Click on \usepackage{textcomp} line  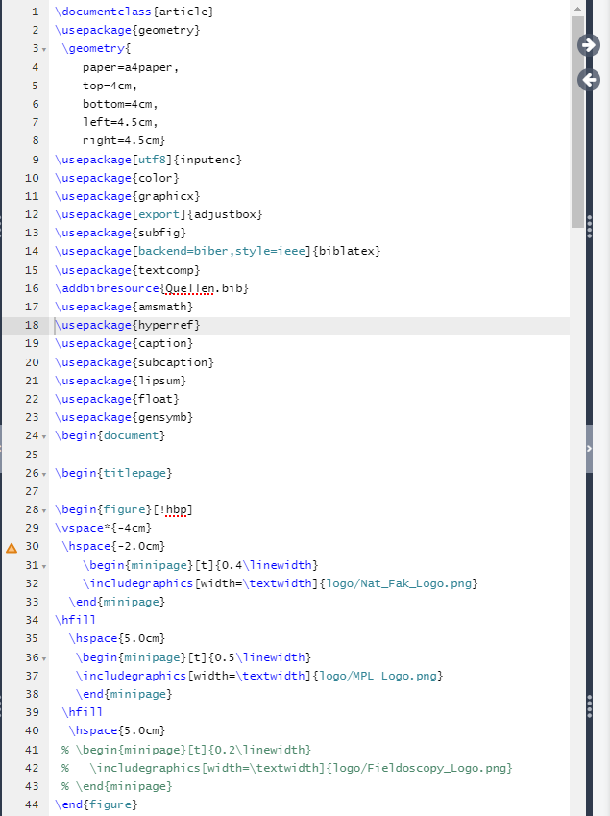(x=128, y=270)
